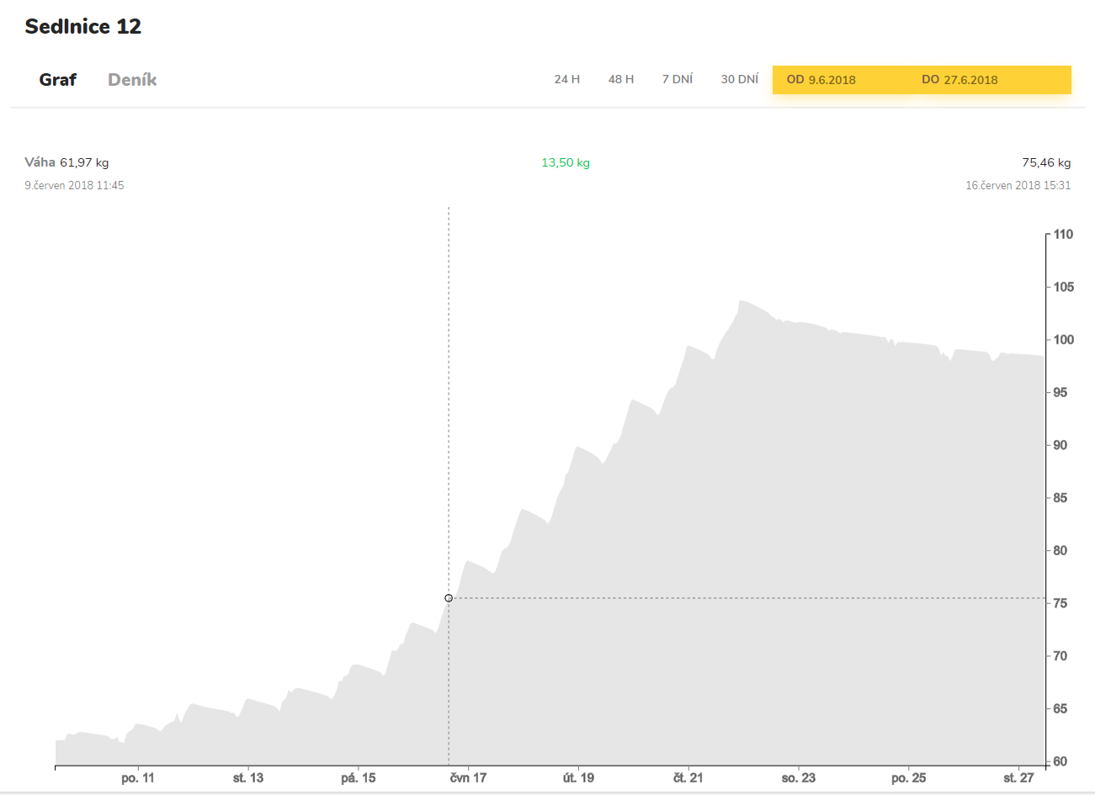Click the 110 weight axis label
Viewport: 1095px width, 795px height.
coord(1064,235)
